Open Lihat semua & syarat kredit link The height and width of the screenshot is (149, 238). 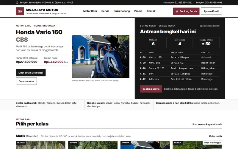tap(207, 124)
